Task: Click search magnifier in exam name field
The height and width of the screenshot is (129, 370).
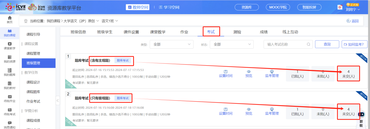Action: click(x=308, y=44)
